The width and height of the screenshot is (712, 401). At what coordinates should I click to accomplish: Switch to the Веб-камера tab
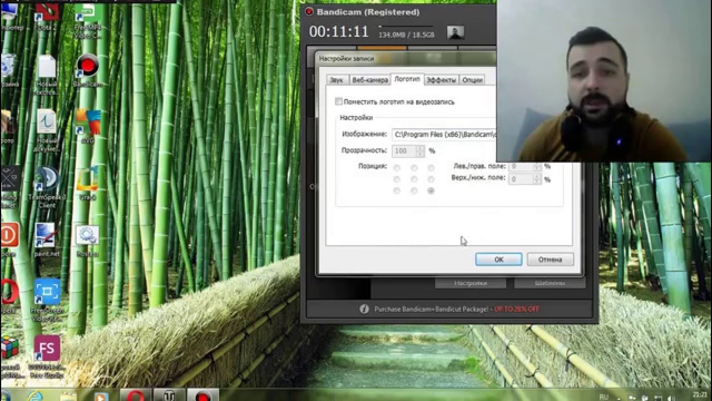[x=370, y=80]
